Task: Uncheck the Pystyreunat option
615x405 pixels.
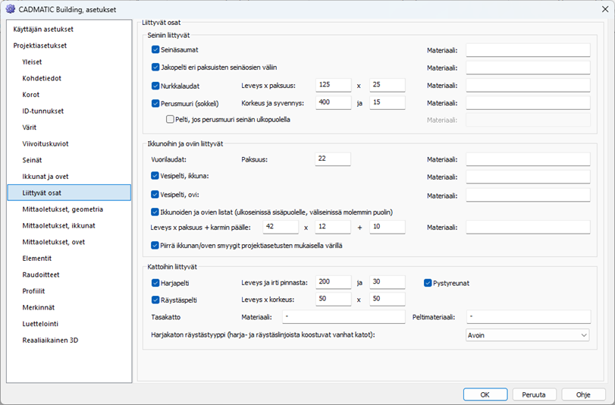Action: (x=428, y=283)
